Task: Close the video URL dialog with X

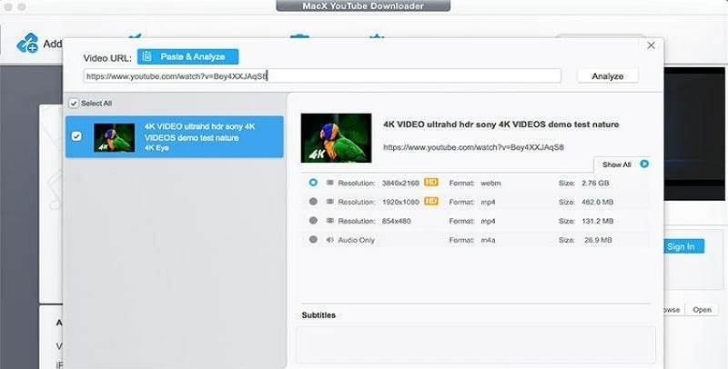Action: (x=651, y=45)
